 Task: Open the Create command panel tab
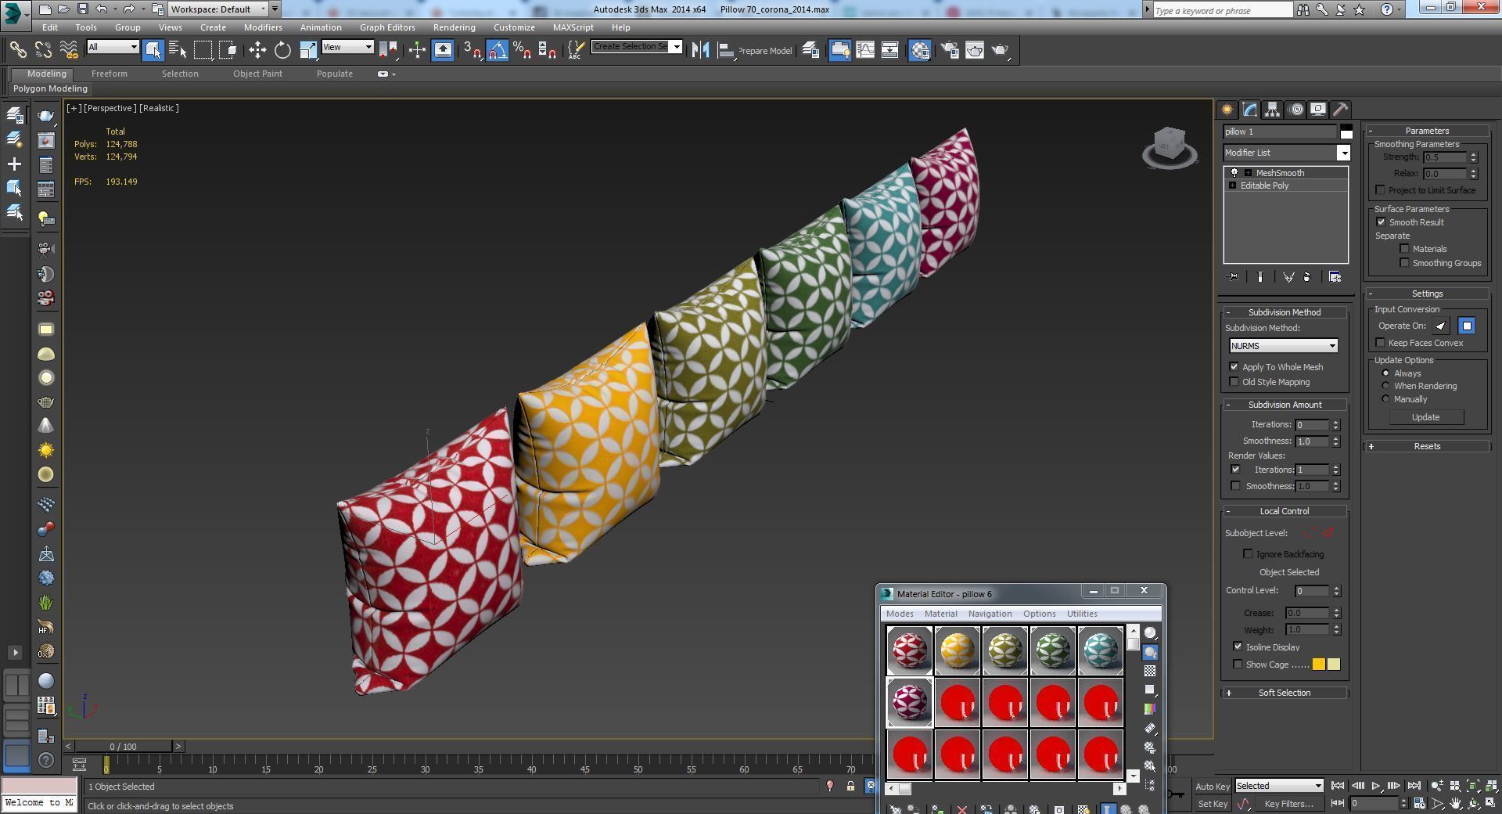click(1227, 110)
